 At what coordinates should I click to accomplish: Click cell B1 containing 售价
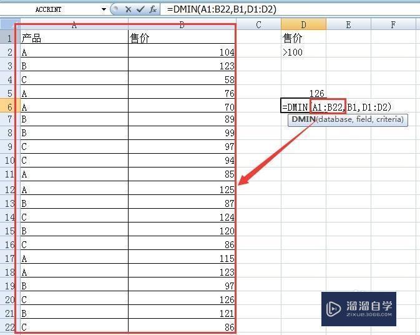tap(182, 37)
